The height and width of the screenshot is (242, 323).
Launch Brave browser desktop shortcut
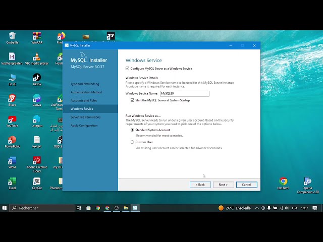(x=12, y=100)
